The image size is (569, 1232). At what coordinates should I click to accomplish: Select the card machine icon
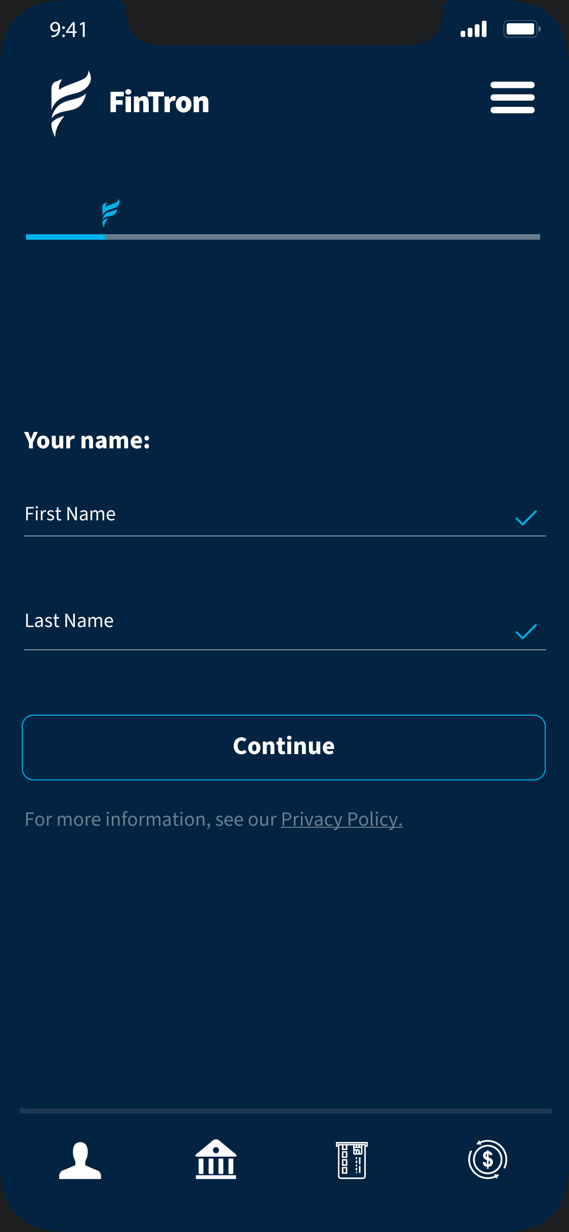352,1160
